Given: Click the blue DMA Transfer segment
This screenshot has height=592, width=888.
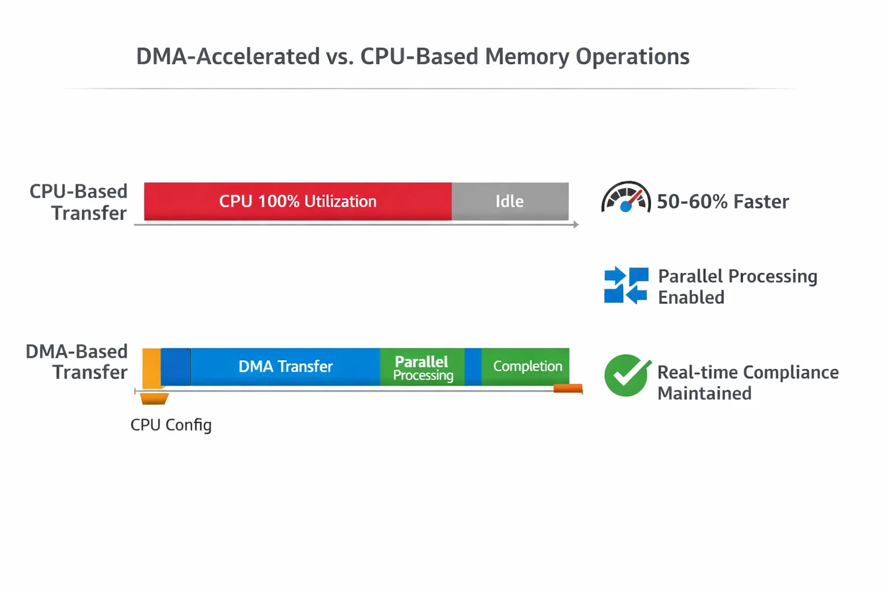Looking at the screenshot, I should pyautogui.click(x=285, y=367).
